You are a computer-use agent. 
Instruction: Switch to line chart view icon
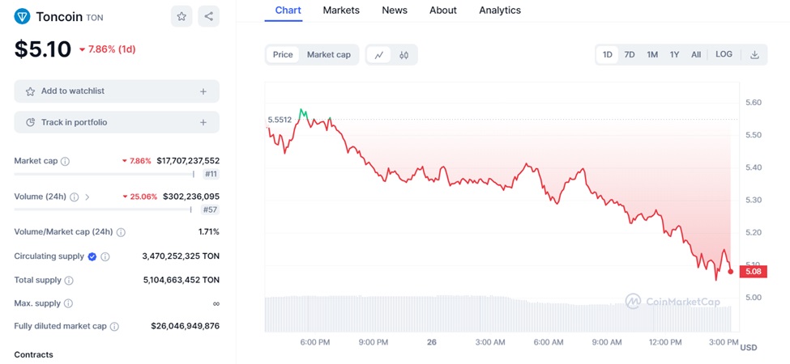point(378,55)
